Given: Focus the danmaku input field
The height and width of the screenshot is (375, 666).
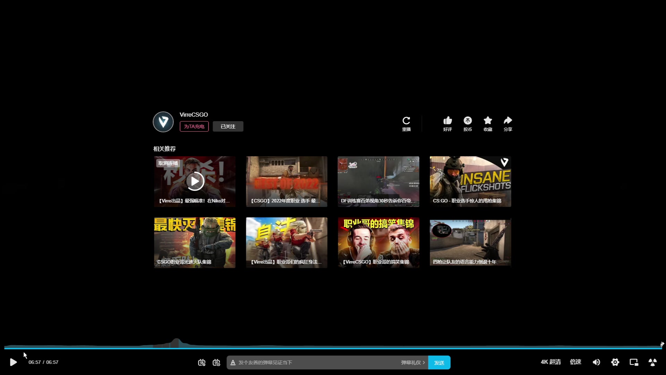Looking at the screenshot, I should 317,362.
